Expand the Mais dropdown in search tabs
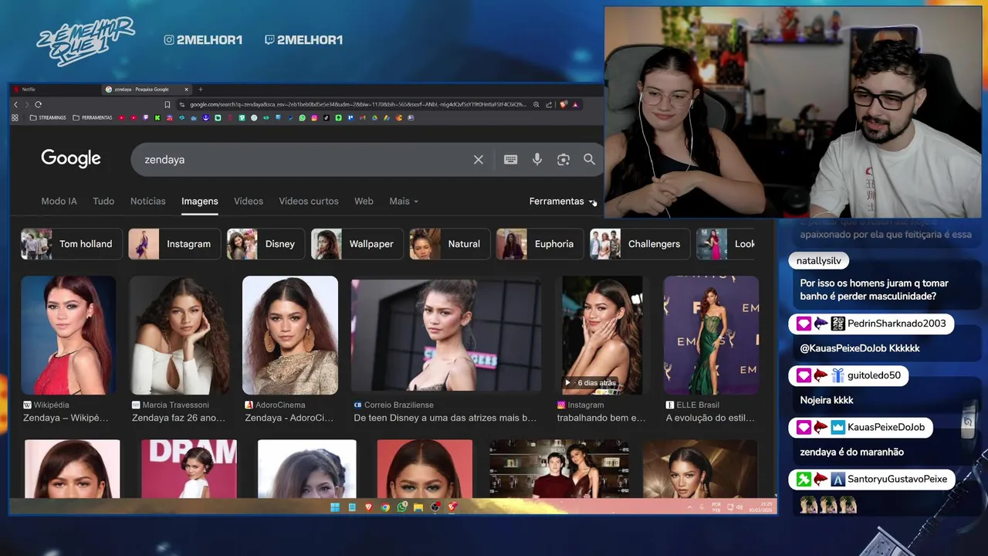The height and width of the screenshot is (556, 988). 404,201
